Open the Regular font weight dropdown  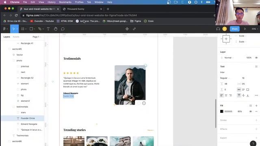(x=225, y=78)
